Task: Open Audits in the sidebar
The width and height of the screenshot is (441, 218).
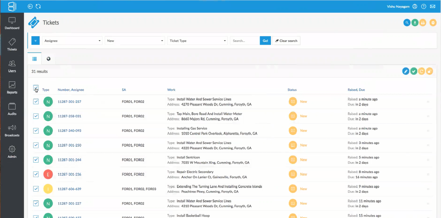Action: pos(12,109)
